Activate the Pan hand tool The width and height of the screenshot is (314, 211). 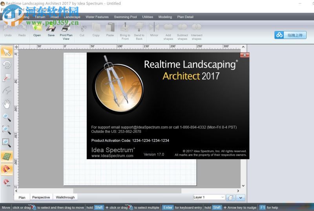pos(7,104)
